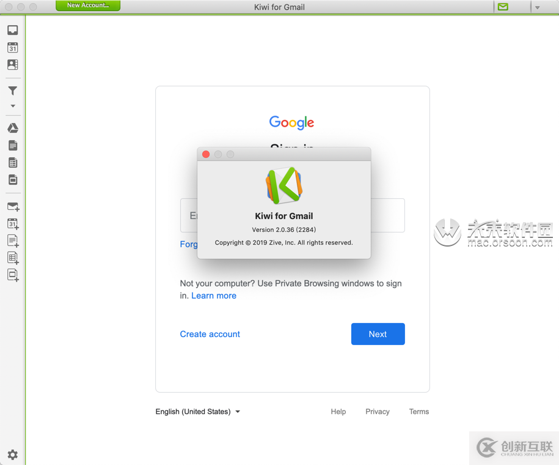Click the Learn more link
The width and height of the screenshot is (559, 465).
tap(214, 296)
